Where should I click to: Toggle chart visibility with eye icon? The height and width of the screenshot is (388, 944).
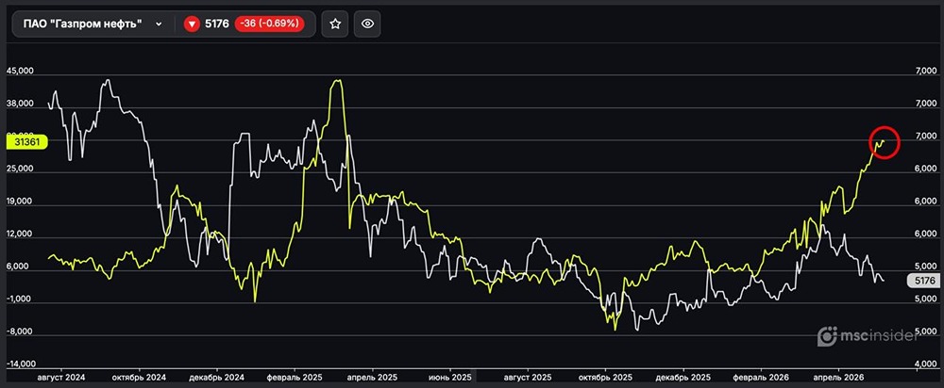[368, 24]
